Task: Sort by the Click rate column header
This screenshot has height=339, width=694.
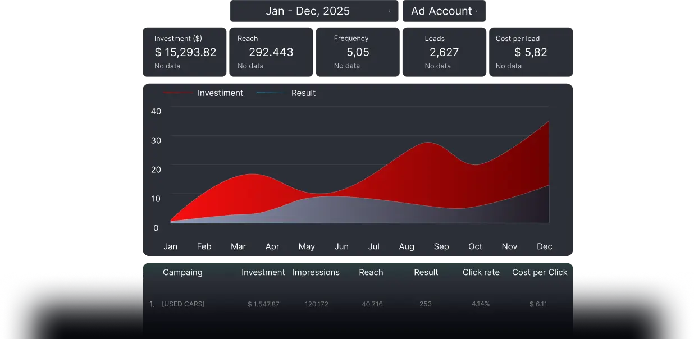Action: tap(481, 272)
